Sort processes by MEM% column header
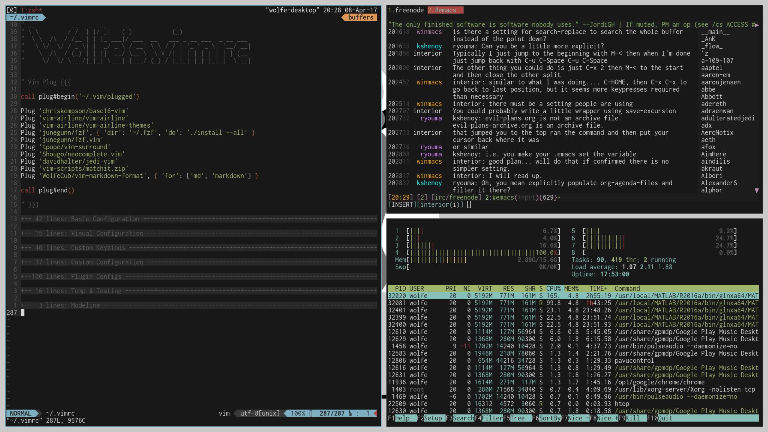Image resolution: width=768 pixels, height=432 pixels. pyautogui.click(x=571, y=289)
